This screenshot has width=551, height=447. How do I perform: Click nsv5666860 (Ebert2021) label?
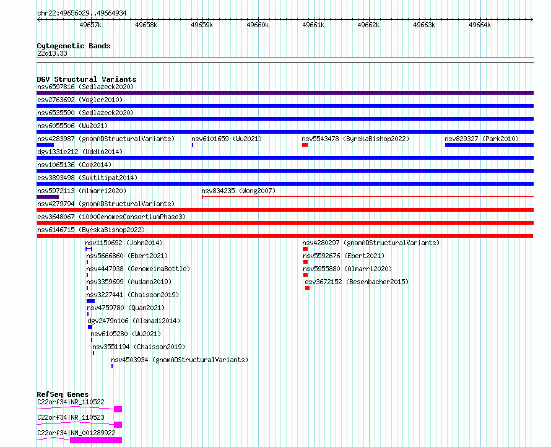tap(127, 256)
